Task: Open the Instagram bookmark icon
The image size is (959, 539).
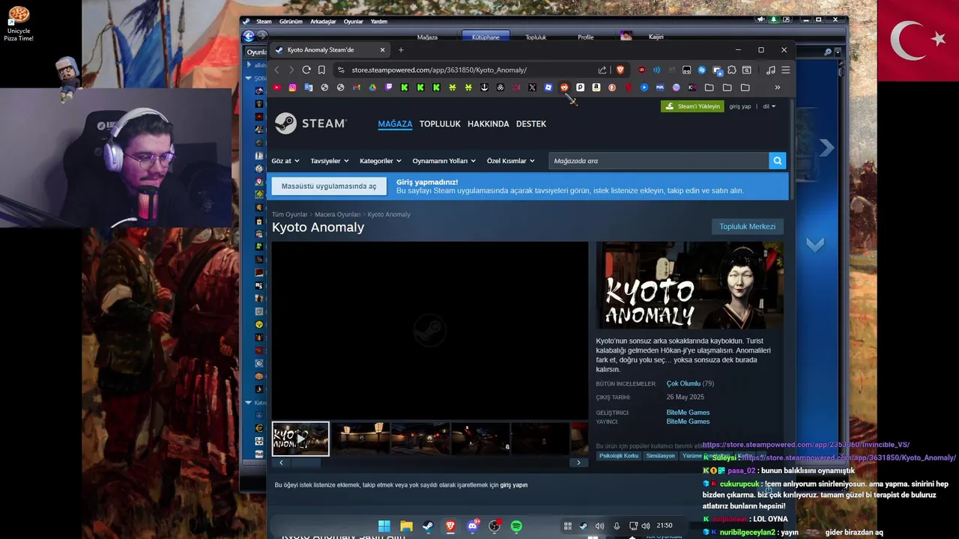Action: (x=292, y=88)
